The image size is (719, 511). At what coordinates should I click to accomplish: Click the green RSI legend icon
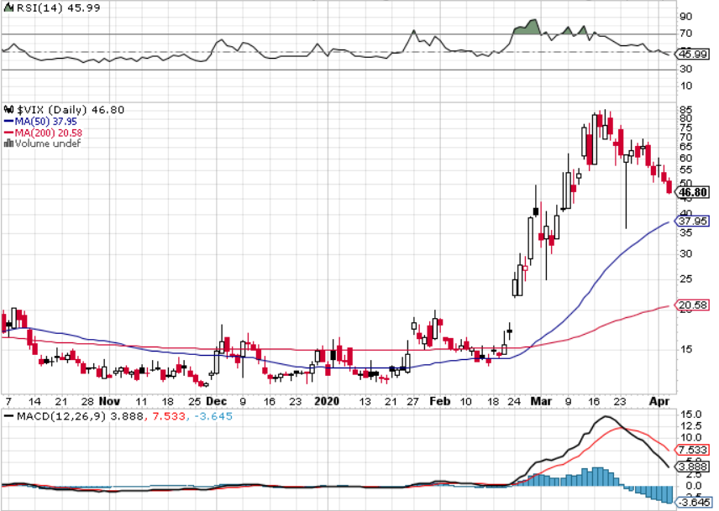(8, 8)
